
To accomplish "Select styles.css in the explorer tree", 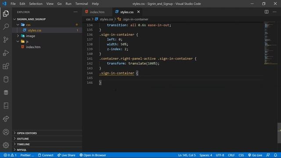I will click(47, 30).
